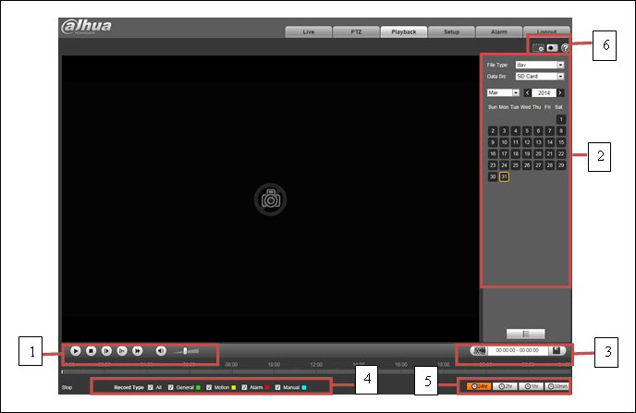Activate the Fast forward button
Screen dimensions: 636x413
(x=138, y=351)
